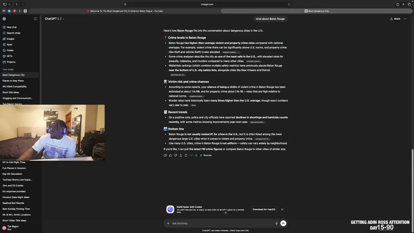This screenshot has width=414, height=233.
Task: Click Download for macOS
Action: (x=264, y=209)
